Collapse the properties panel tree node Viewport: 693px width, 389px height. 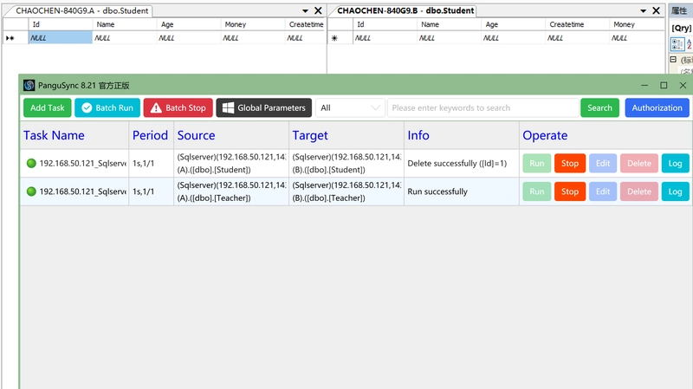click(673, 59)
